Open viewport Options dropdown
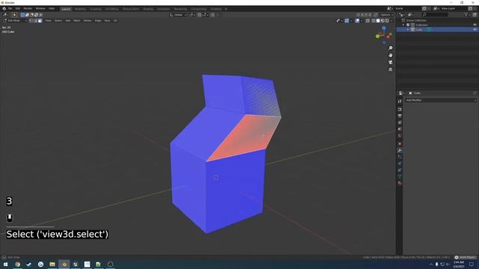 click(387, 15)
